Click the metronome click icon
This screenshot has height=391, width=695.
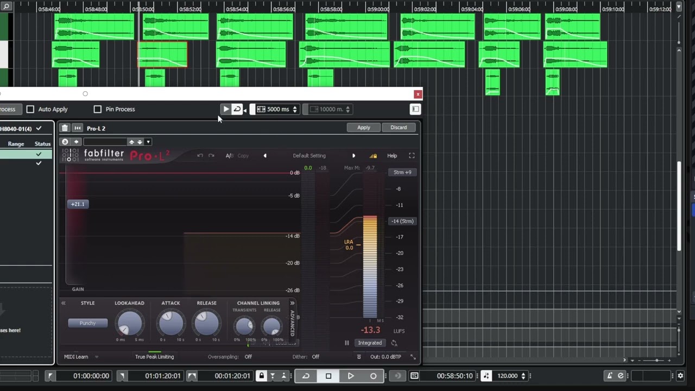point(610,376)
